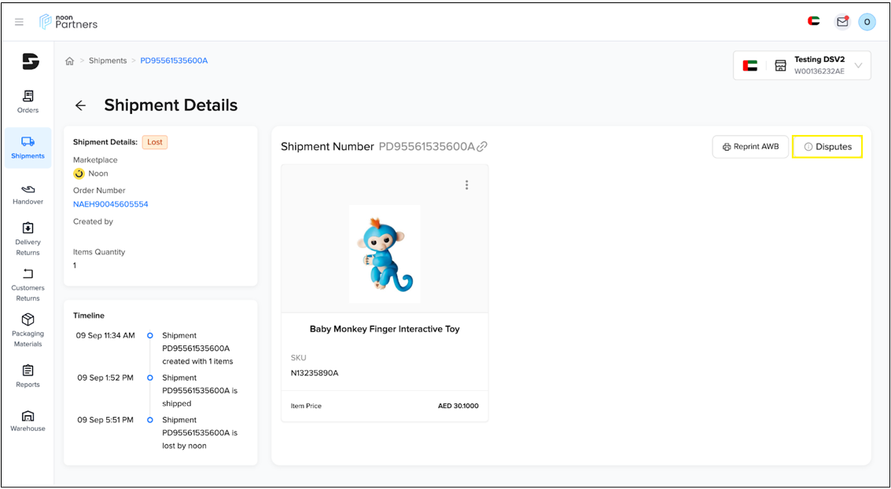Open Delivery Returns section
Viewport: 891px width, 489px height.
coord(28,239)
